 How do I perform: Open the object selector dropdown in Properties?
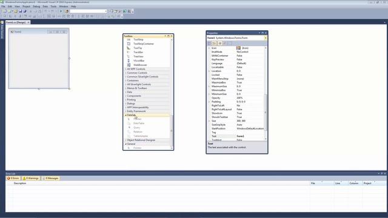point(266,38)
